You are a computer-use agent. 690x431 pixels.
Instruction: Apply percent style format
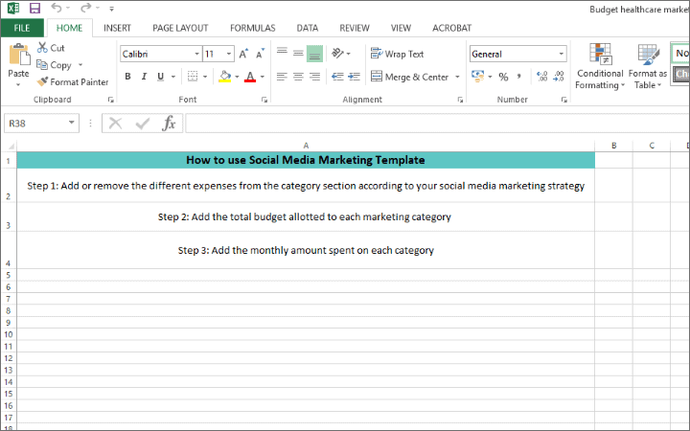point(503,77)
